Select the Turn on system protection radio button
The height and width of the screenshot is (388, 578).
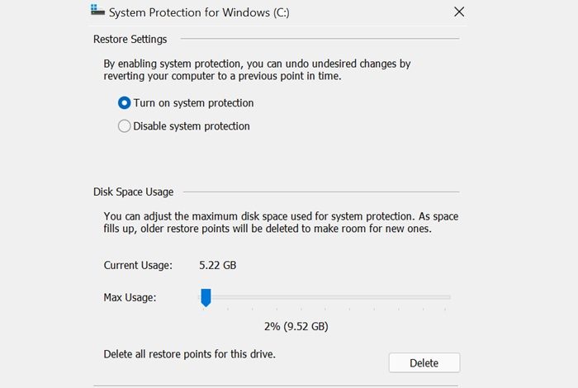[x=125, y=103]
